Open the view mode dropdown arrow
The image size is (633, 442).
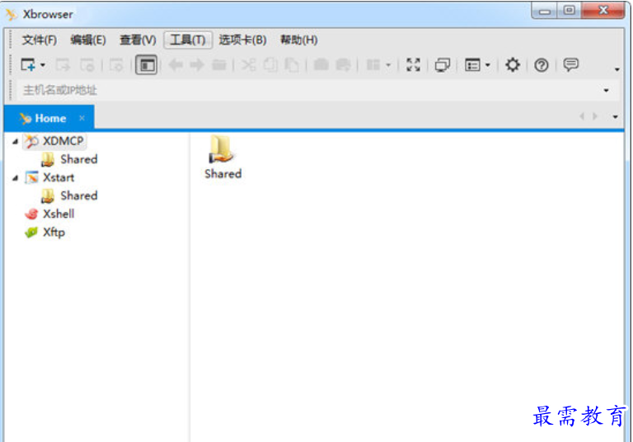(x=488, y=65)
